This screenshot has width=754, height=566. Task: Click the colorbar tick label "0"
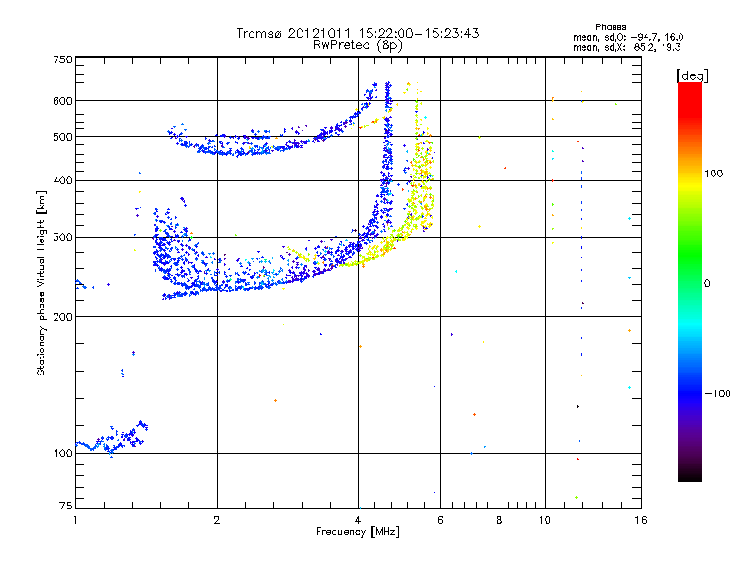click(x=707, y=283)
